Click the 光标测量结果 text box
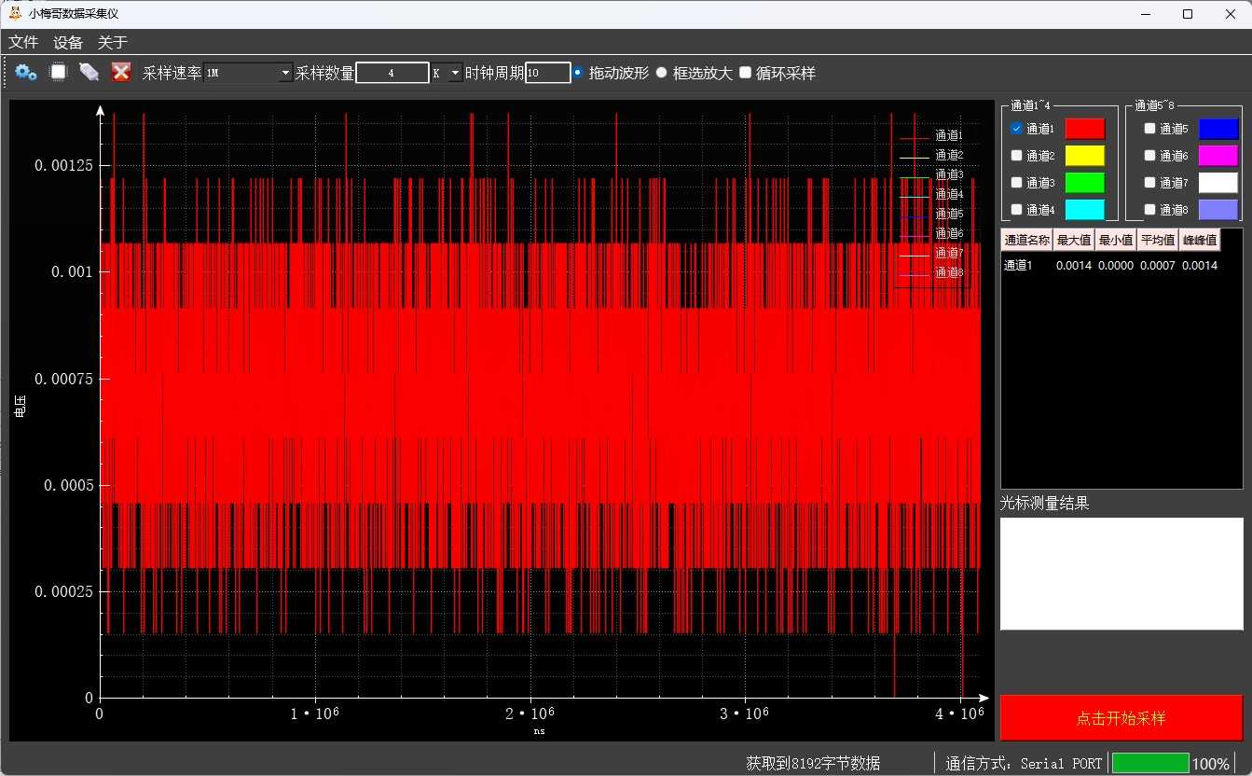 1121,574
